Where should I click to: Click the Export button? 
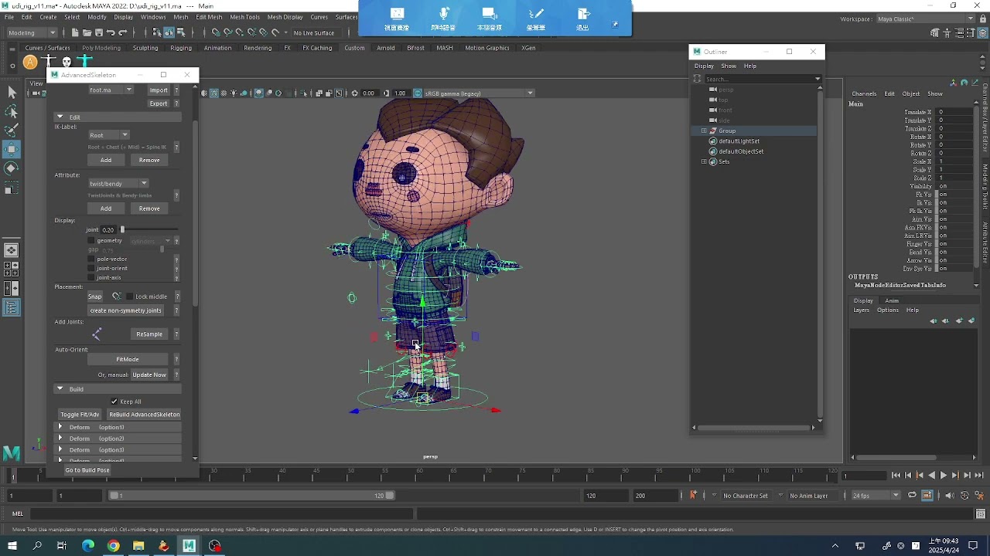(x=159, y=103)
